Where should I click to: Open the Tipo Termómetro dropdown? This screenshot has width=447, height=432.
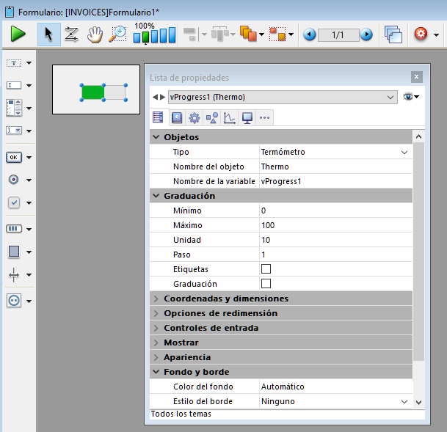point(404,152)
